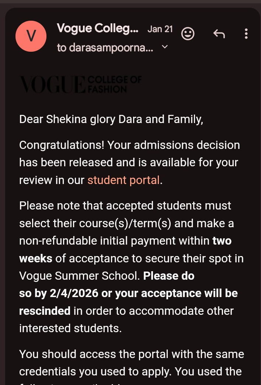The width and height of the screenshot is (261, 385).
Task: Tap the sender name Vogue Colleg...
Action: pos(98,28)
